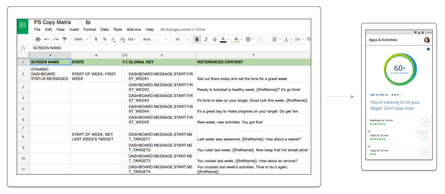Add Walk for 20 min with plus button
Screen dimensions: 445x194
coord(424,137)
